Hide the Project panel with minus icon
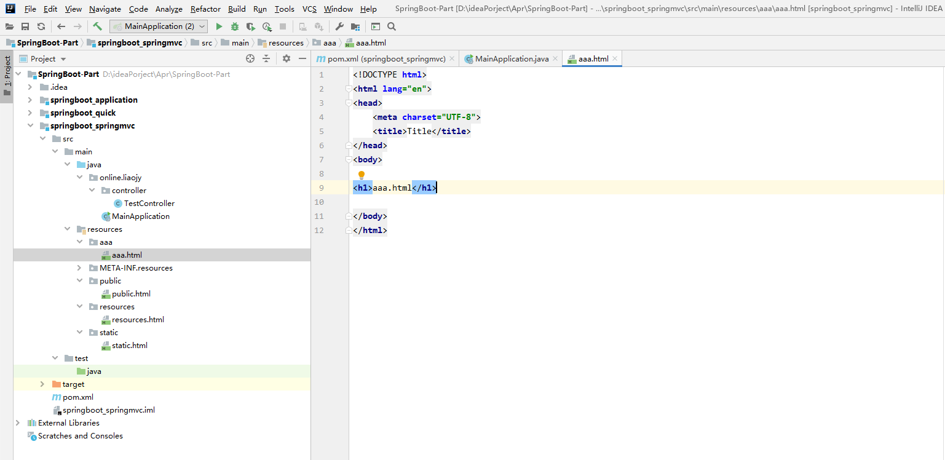This screenshot has width=945, height=460. pyautogui.click(x=302, y=58)
